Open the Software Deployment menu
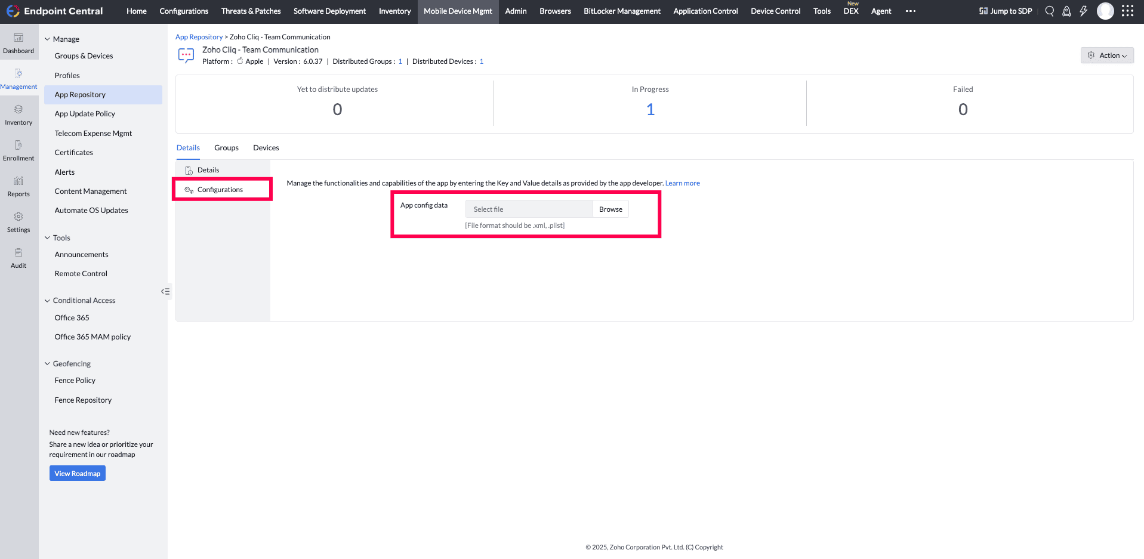Viewport: 1144px width, 559px height. 329,11
